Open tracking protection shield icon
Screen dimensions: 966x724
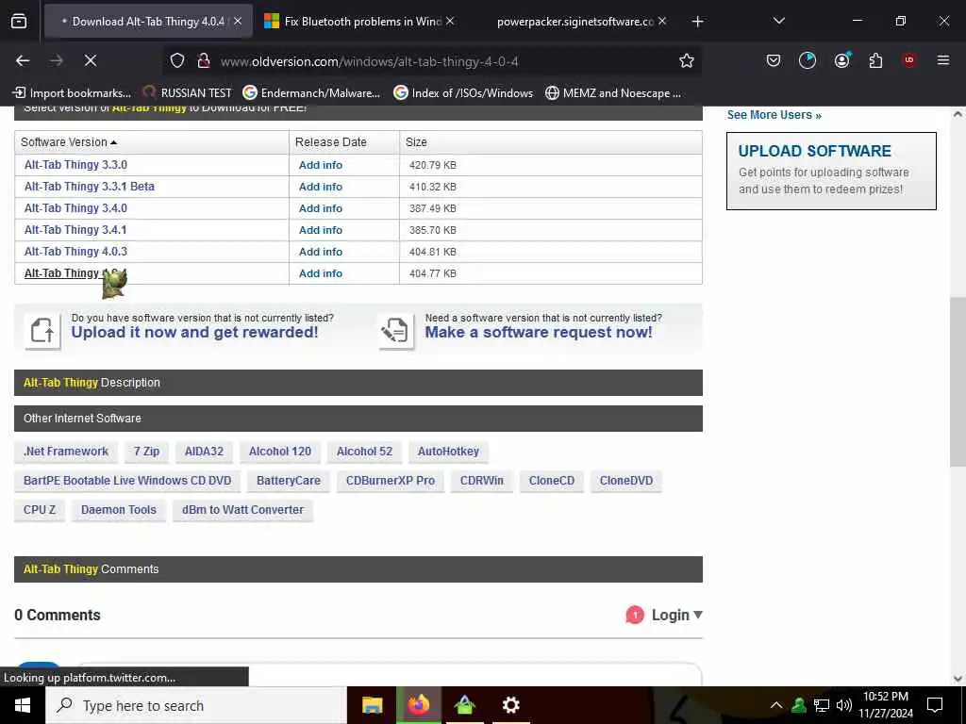pyautogui.click(x=177, y=60)
